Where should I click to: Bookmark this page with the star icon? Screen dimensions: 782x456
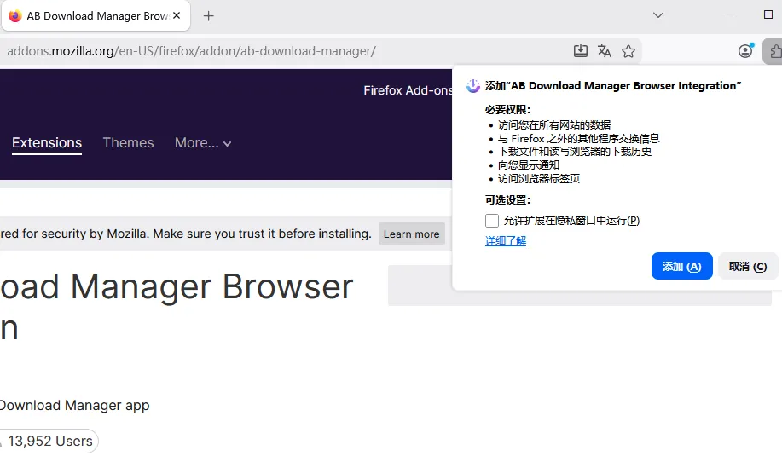tap(628, 51)
